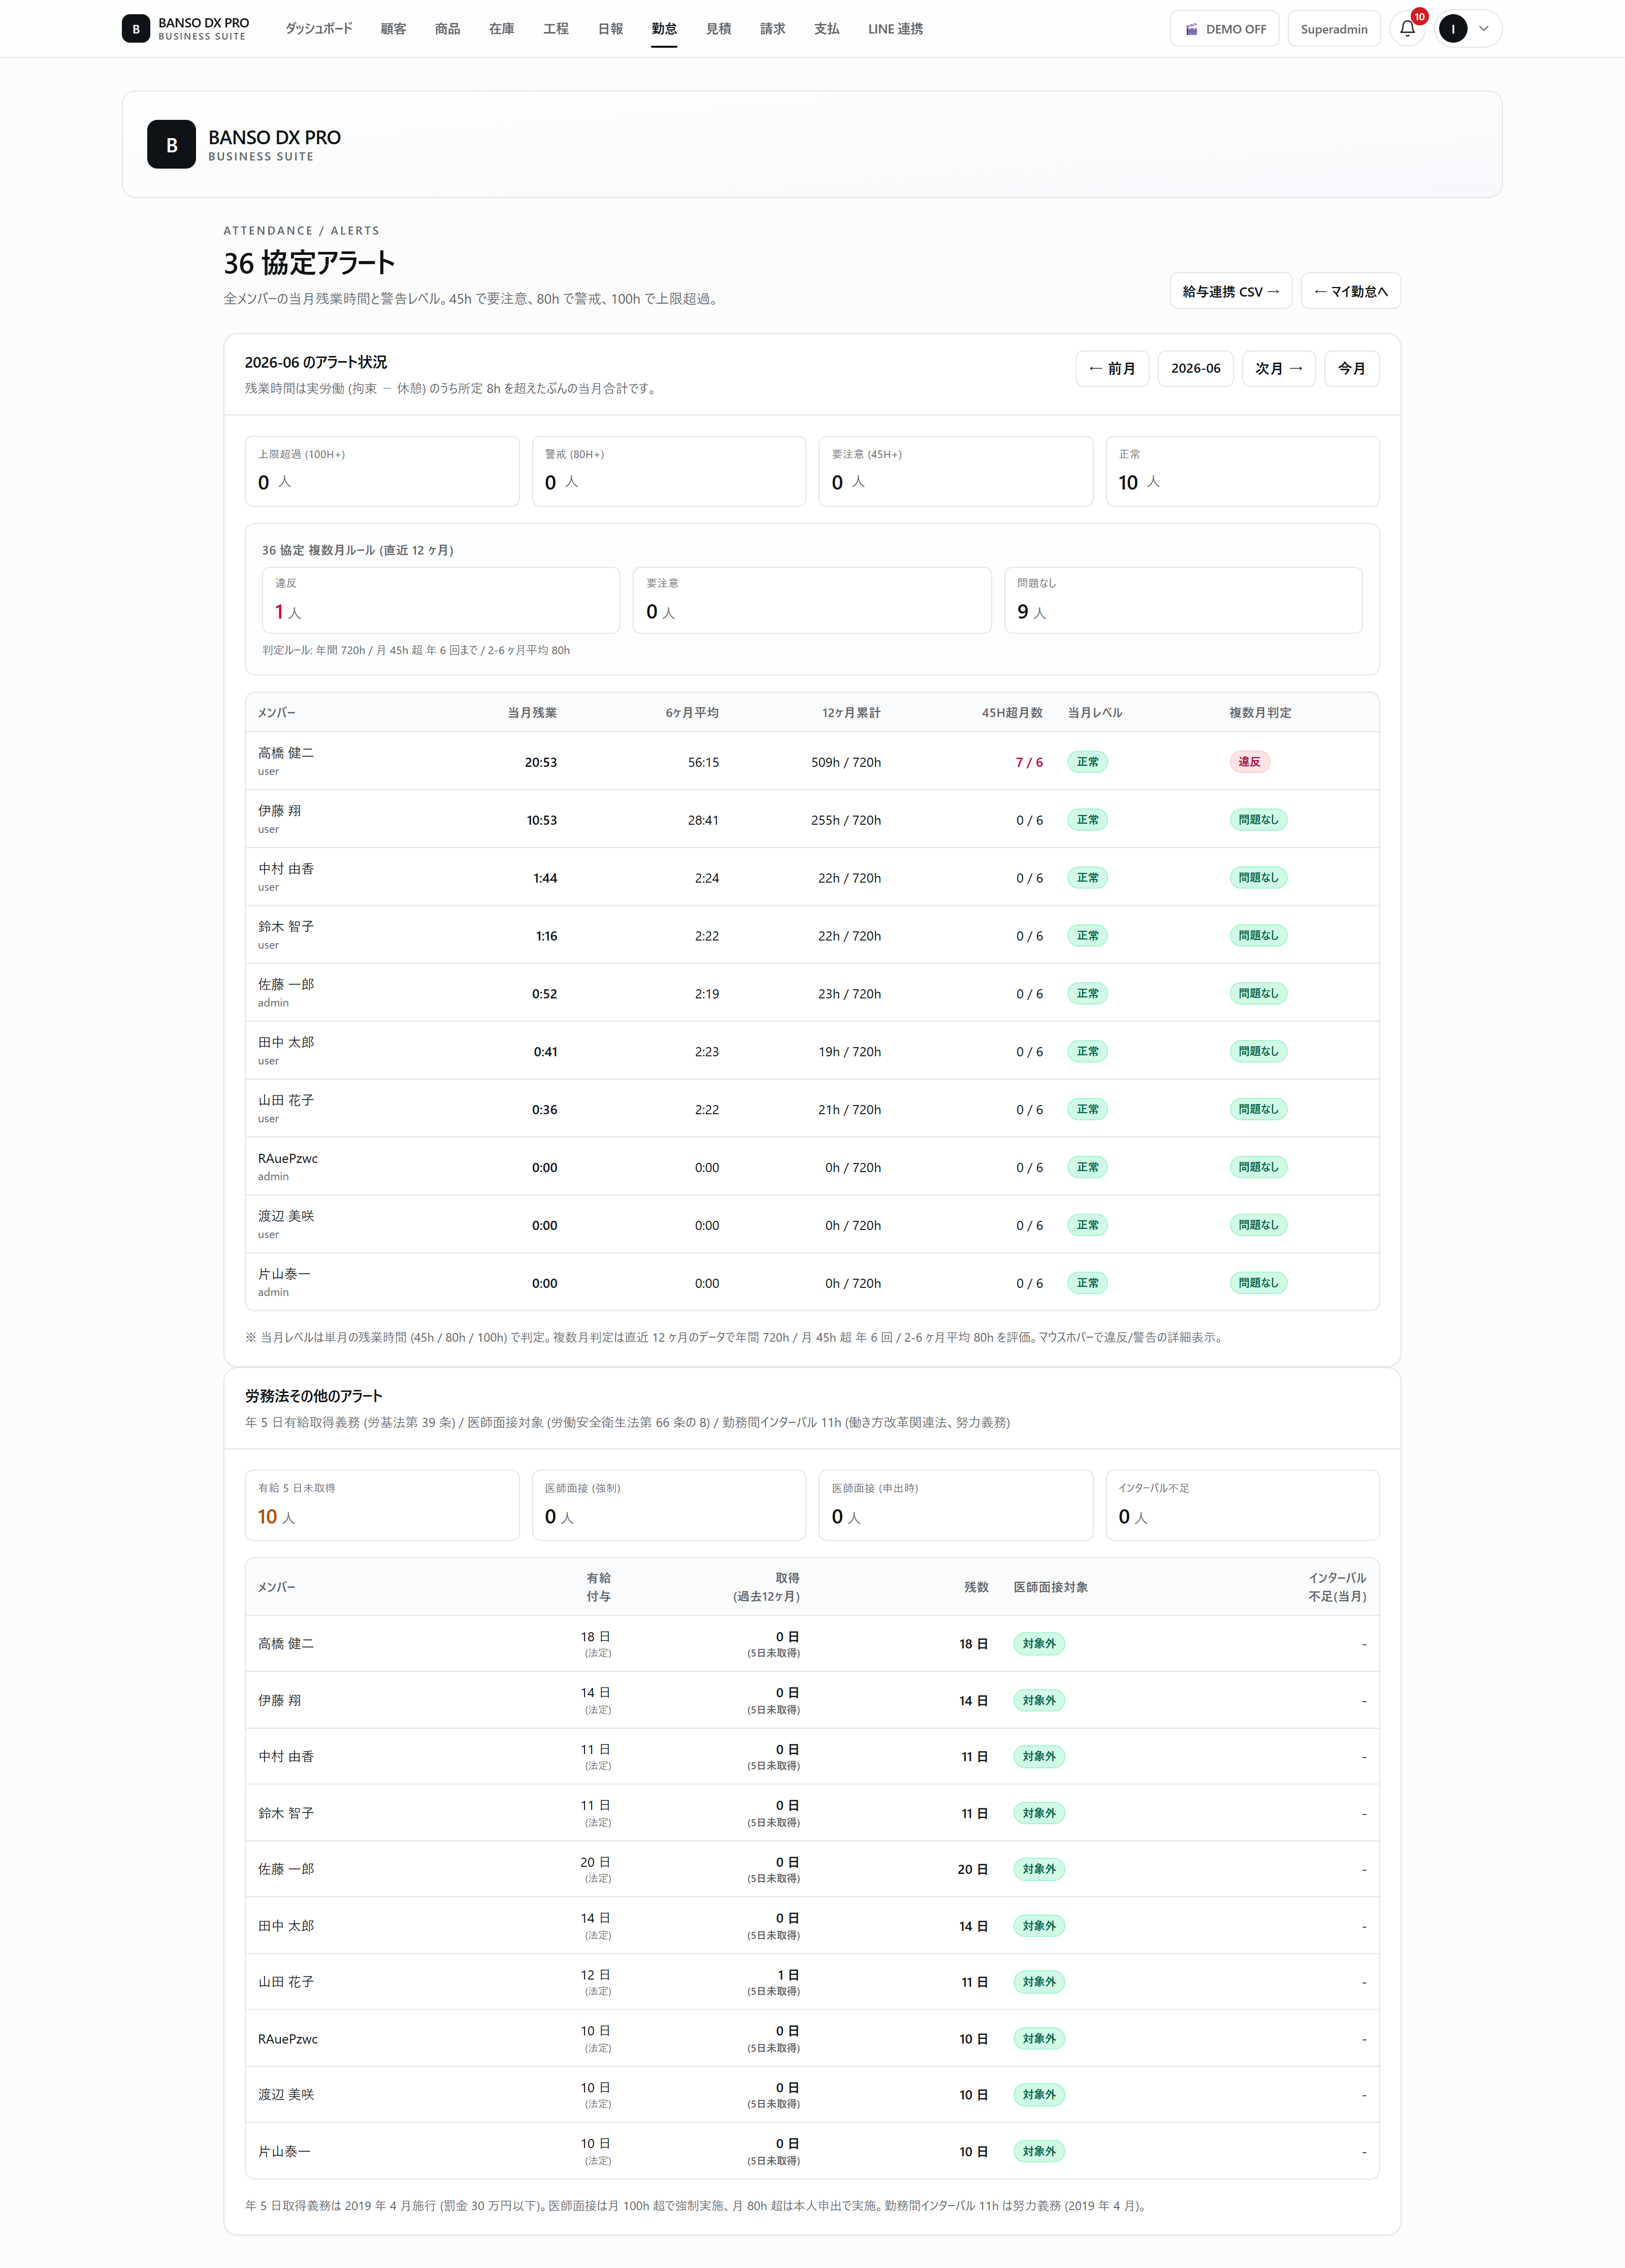1625x2268 pixels.
Task: Go back via マイ勤怠へ button
Action: (x=1350, y=291)
